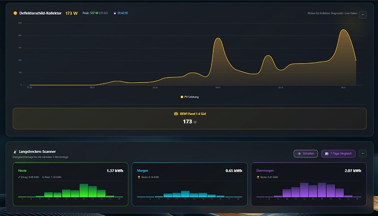Click the tallest cyan bar in Morgen chart
Viewport: 378px width, 216px height.
(x=185, y=194)
